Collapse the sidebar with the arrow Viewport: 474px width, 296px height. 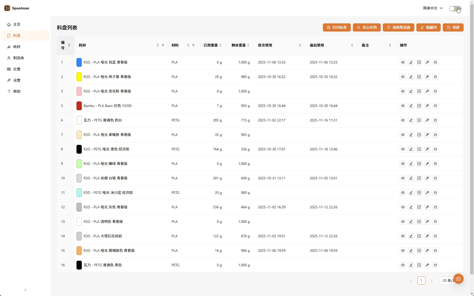point(25,290)
